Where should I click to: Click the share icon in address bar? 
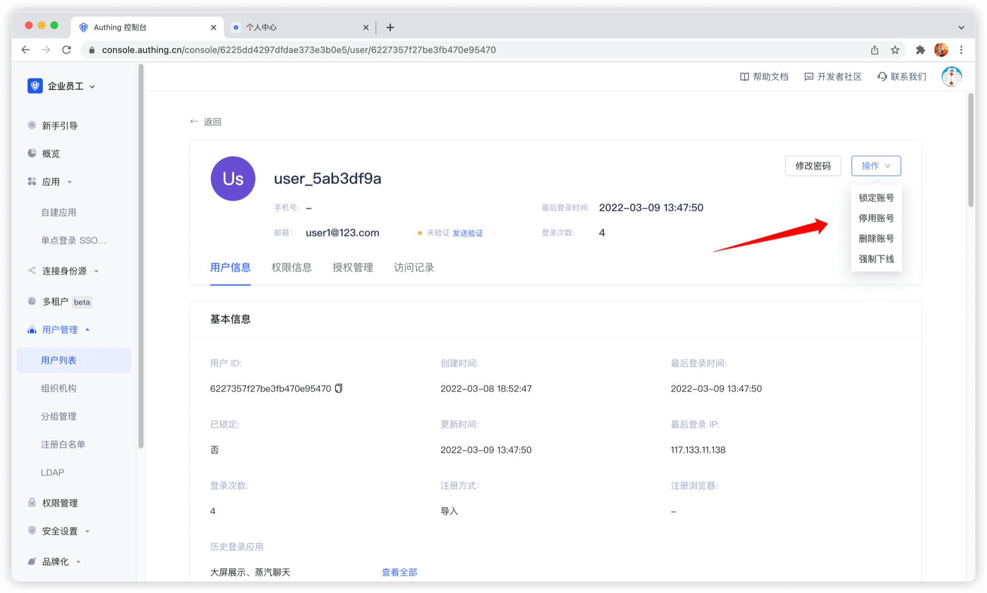click(874, 50)
